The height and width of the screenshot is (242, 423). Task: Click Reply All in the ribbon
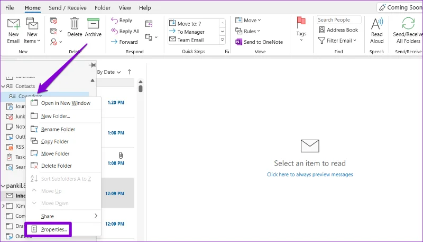125,31
